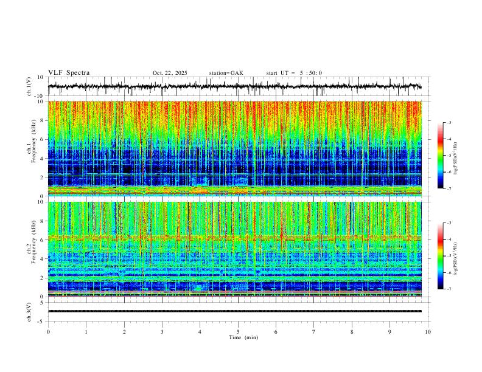Click the "station=GAK" header label
This screenshot has width=482, height=372.
click(x=226, y=73)
